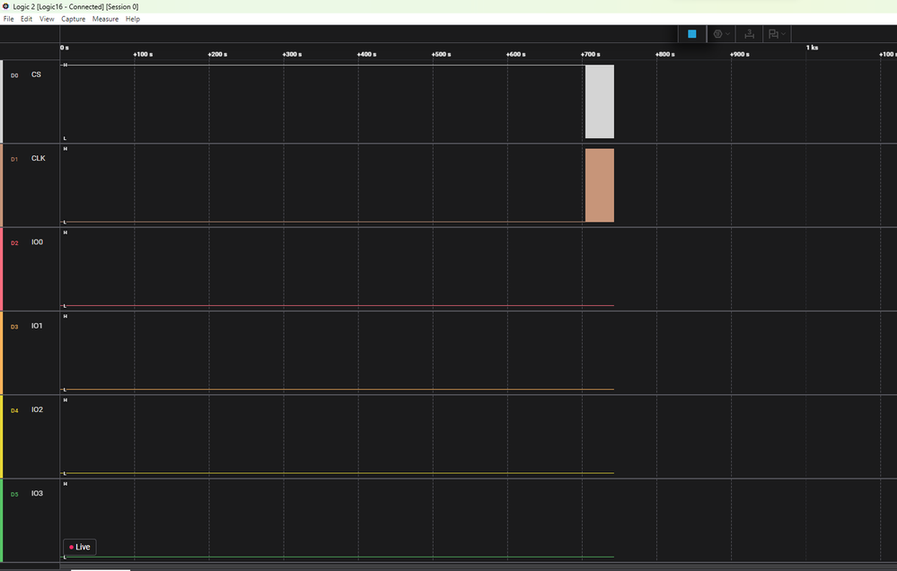The width and height of the screenshot is (897, 571).
Task: Click the Live indicator button
Action: click(x=80, y=547)
